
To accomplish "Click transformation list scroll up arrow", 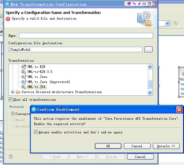I will click(x=150, y=67).
